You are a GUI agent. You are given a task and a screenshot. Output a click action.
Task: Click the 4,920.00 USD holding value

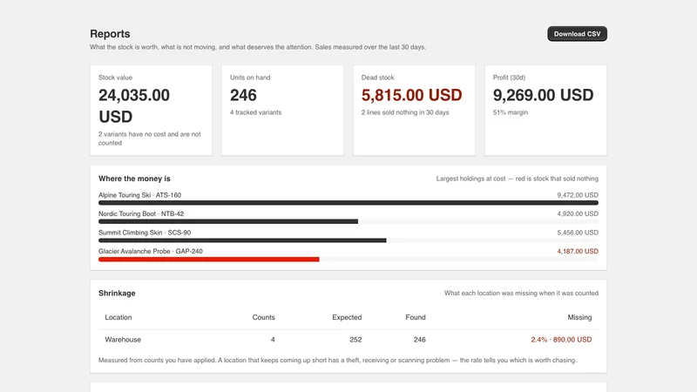(x=578, y=213)
